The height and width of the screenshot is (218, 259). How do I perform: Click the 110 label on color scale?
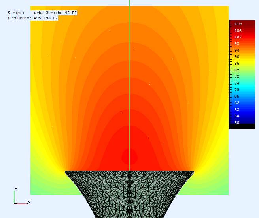pos(238,24)
